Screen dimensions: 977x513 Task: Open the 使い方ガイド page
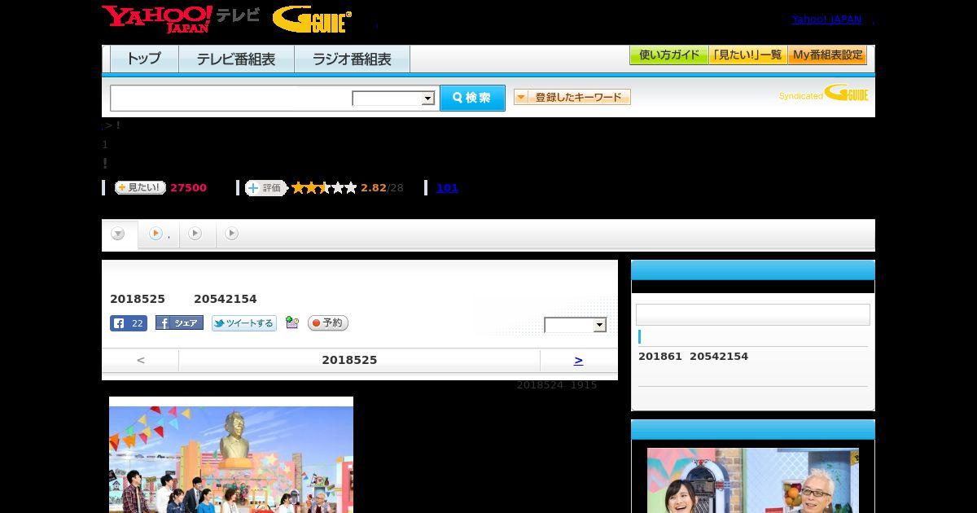(668, 55)
